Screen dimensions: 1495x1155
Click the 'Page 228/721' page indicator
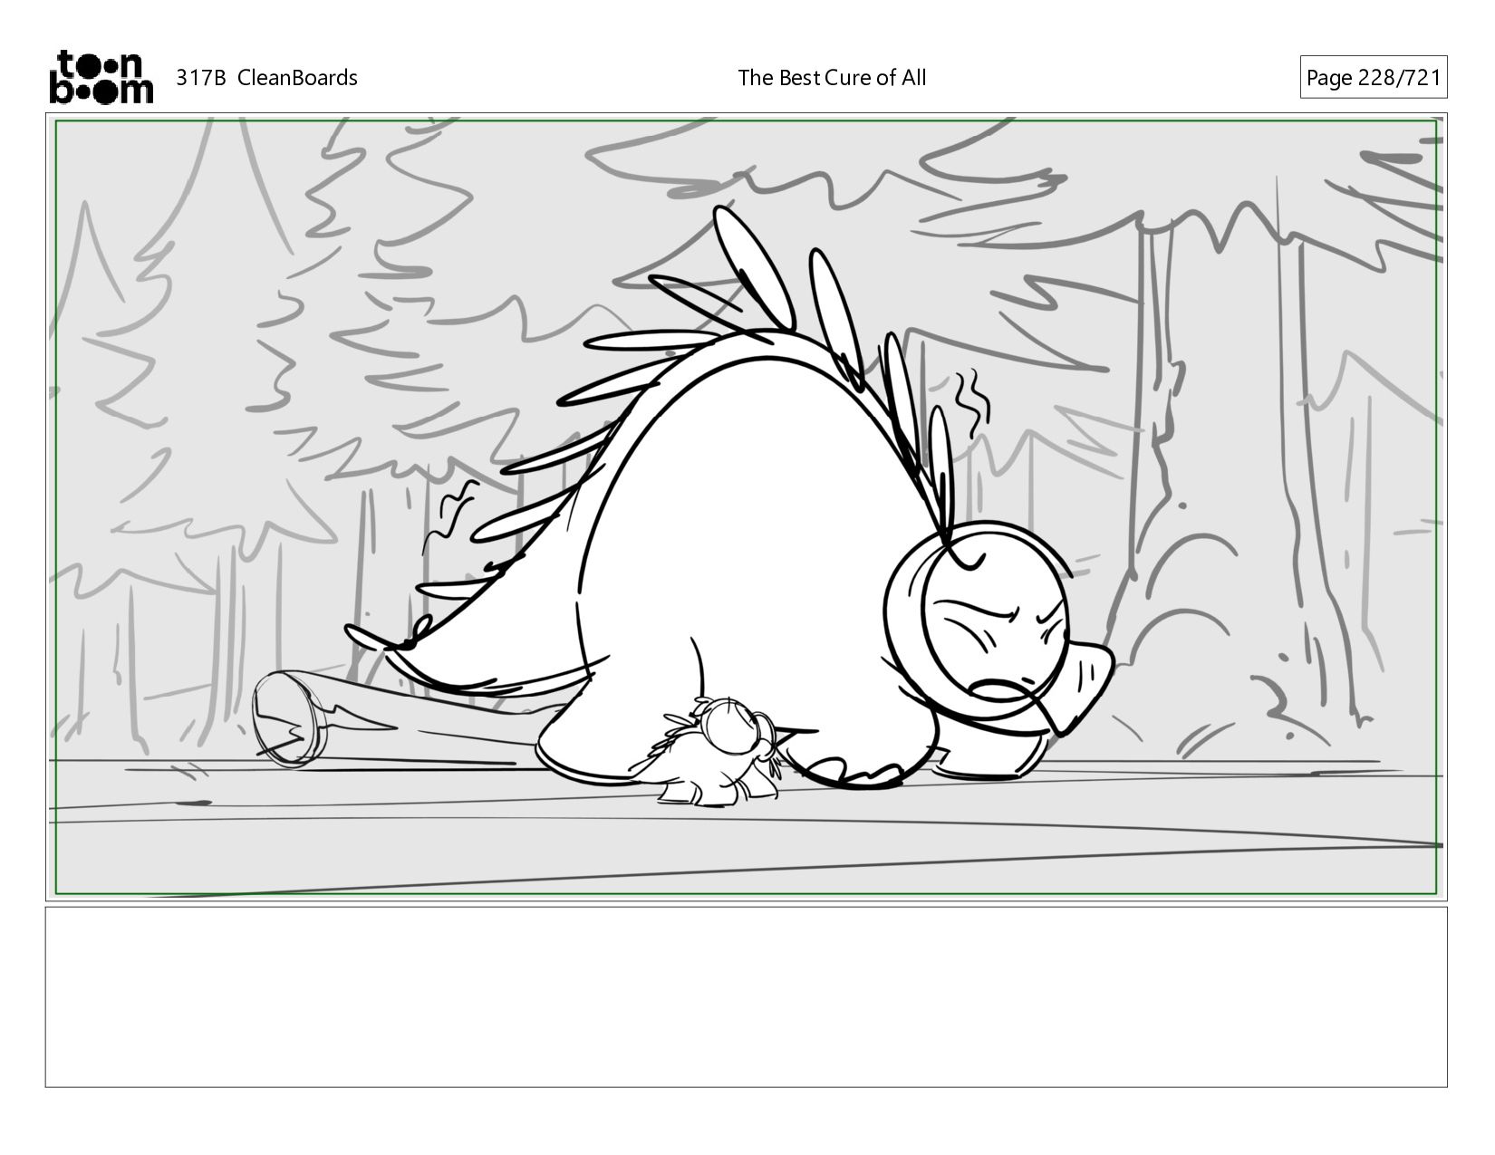coord(1373,78)
